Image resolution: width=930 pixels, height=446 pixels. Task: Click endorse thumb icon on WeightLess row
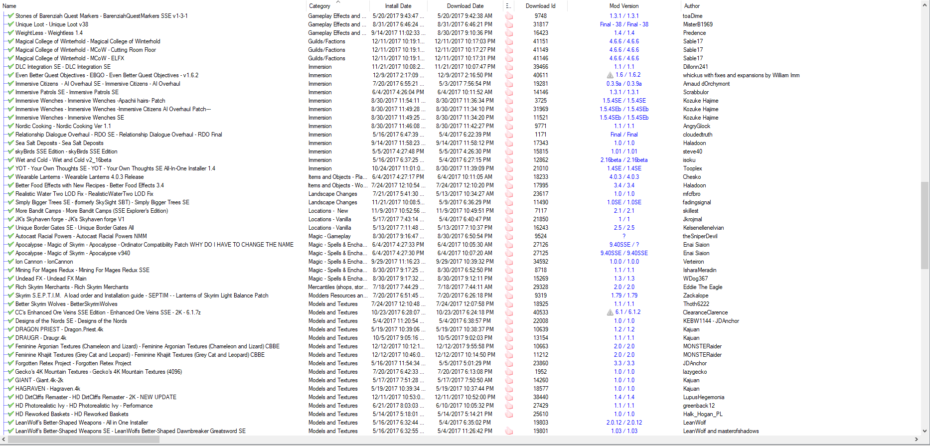point(509,33)
